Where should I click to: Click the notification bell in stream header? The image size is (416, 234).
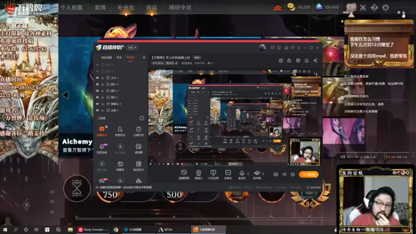pos(306,60)
